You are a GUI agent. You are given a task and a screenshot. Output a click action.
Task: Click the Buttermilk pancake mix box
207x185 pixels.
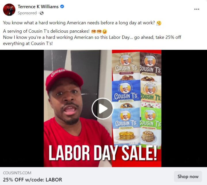click(126, 127)
